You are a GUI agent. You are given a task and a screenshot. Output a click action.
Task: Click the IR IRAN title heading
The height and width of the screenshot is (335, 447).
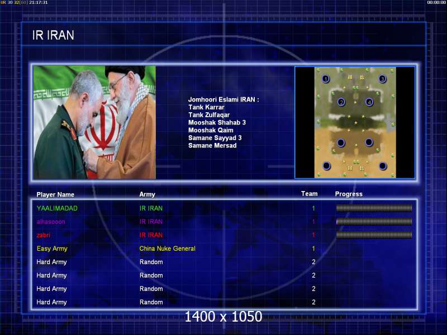[53, 35]
